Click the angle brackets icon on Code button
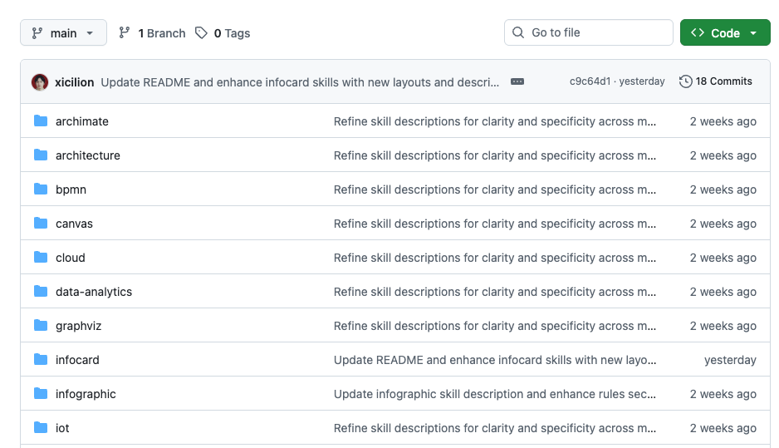The width and height of the screenshot is (779, 448). (698, 32)
